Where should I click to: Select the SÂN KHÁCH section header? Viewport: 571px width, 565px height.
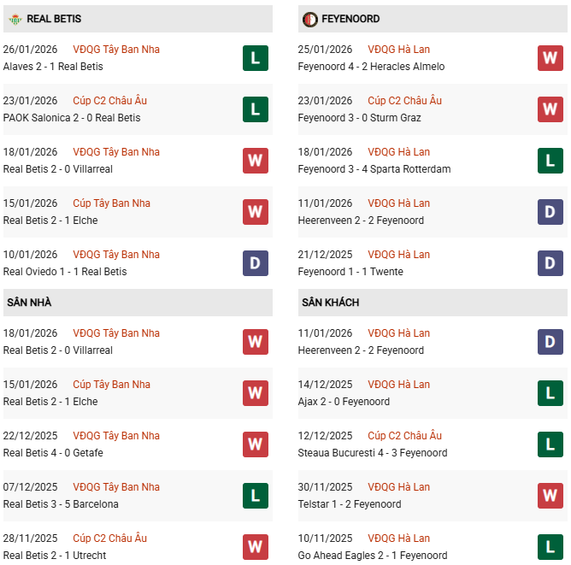[330, 303]
